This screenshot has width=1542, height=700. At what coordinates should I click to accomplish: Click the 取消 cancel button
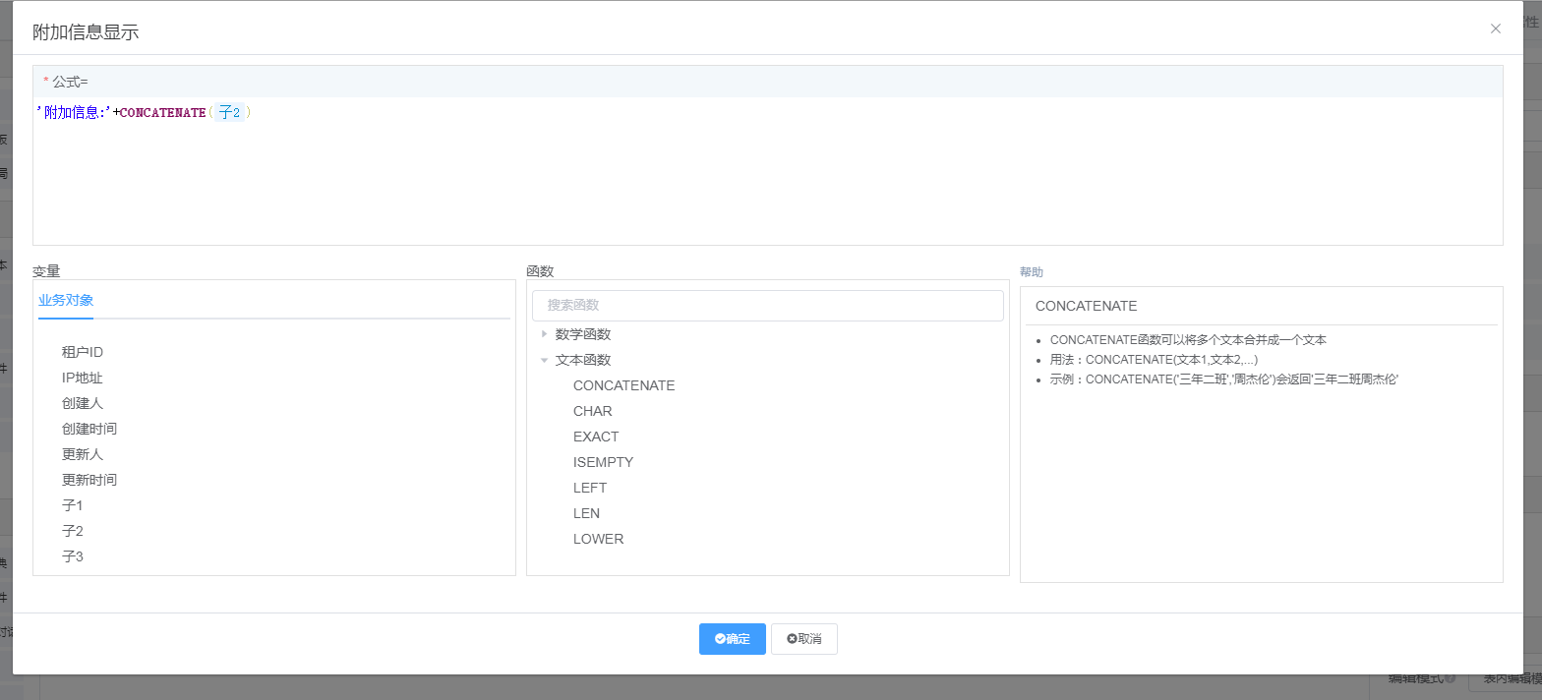pyautogui.click(x=803, y=639)
